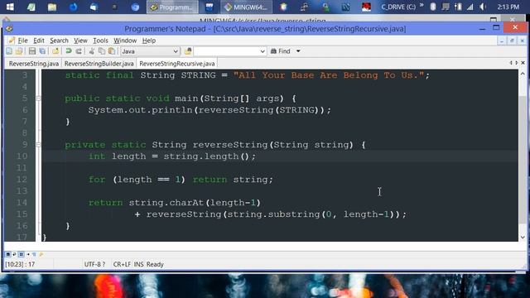The width and height of the screenshot is (530, 298).
Task: Open the Java language scheme dropdown
Action: coord(150,51)
